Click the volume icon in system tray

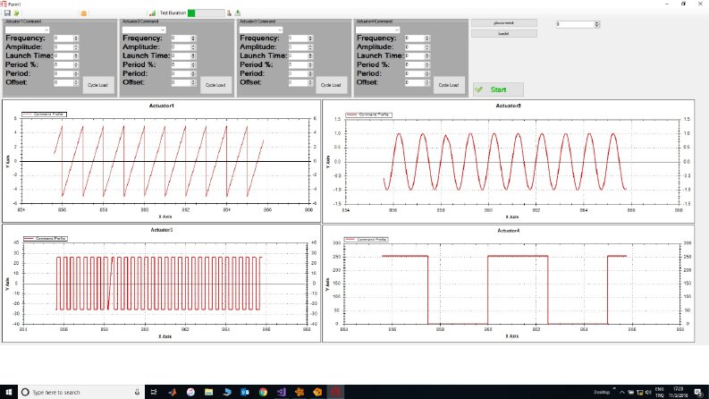click(648, 392)
